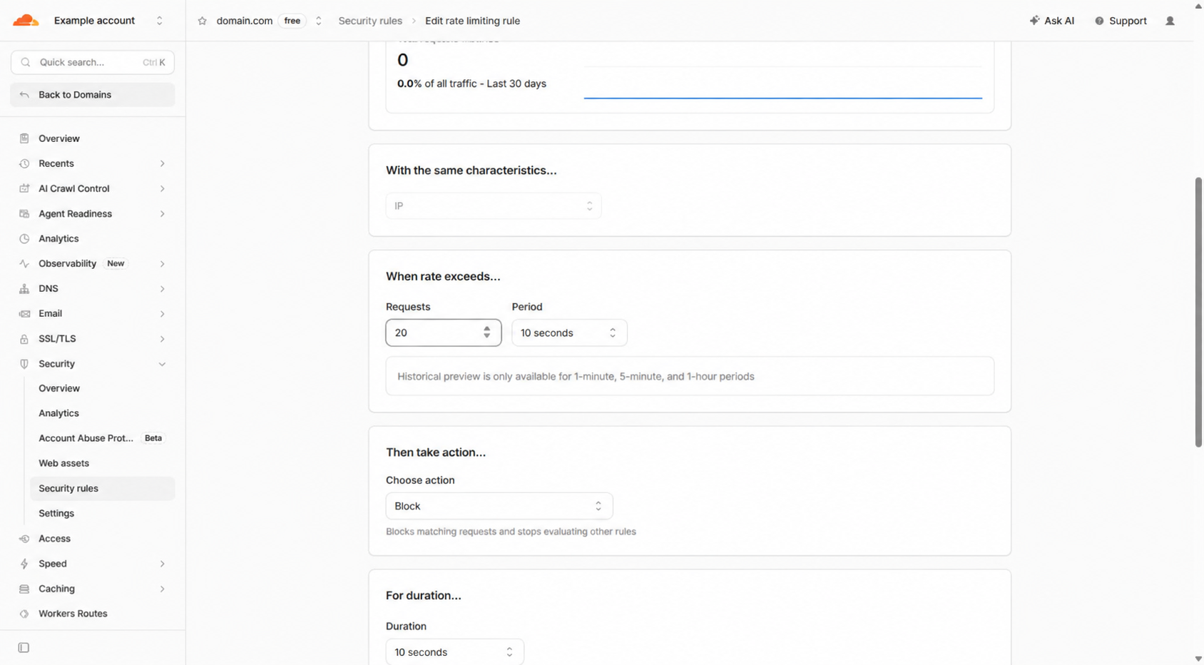Open the IP characteristics dropdown

[x=494, y=205]
